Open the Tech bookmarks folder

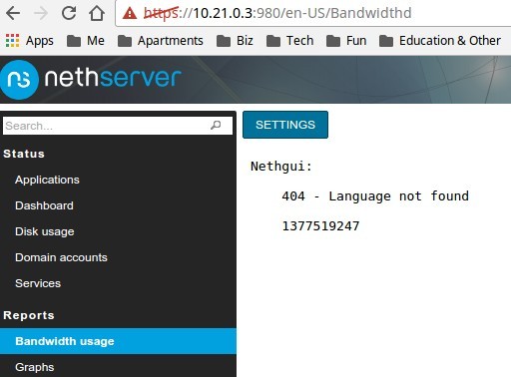[290, 41]
